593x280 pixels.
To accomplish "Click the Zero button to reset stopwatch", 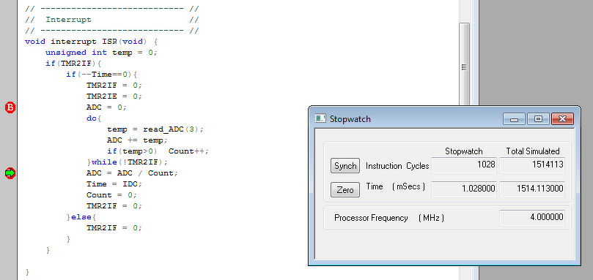I will pos(345,190).
